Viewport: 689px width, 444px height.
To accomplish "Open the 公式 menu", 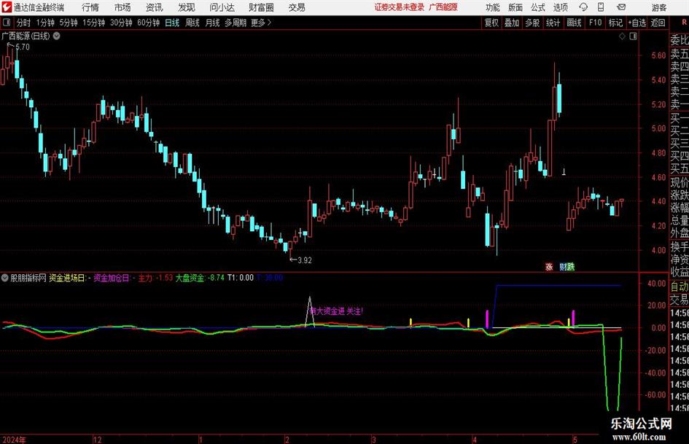I will [538, 7].
